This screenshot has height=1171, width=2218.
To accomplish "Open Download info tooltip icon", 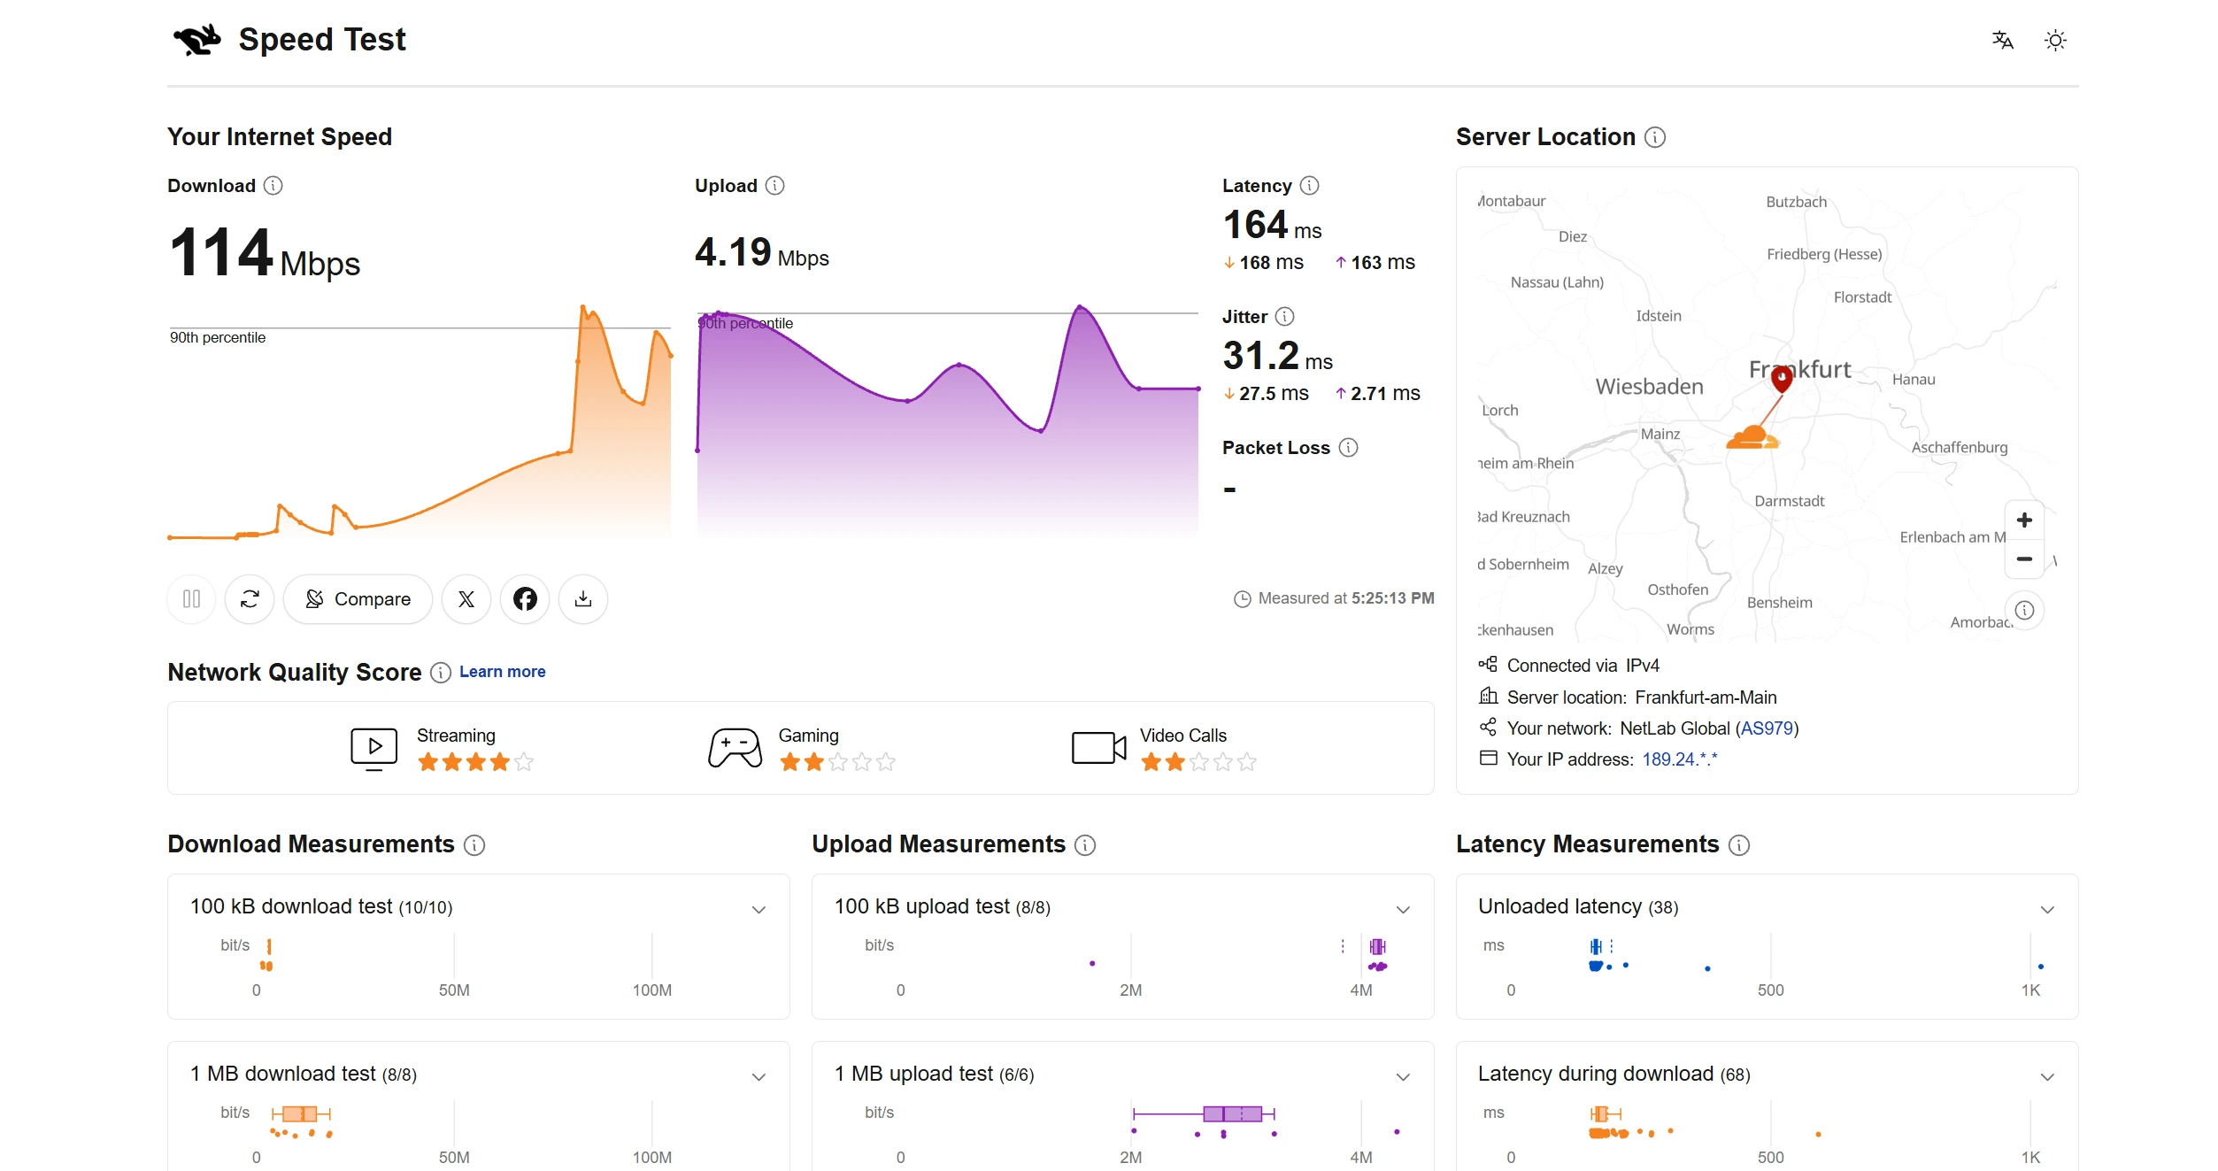I will (273, 186).
